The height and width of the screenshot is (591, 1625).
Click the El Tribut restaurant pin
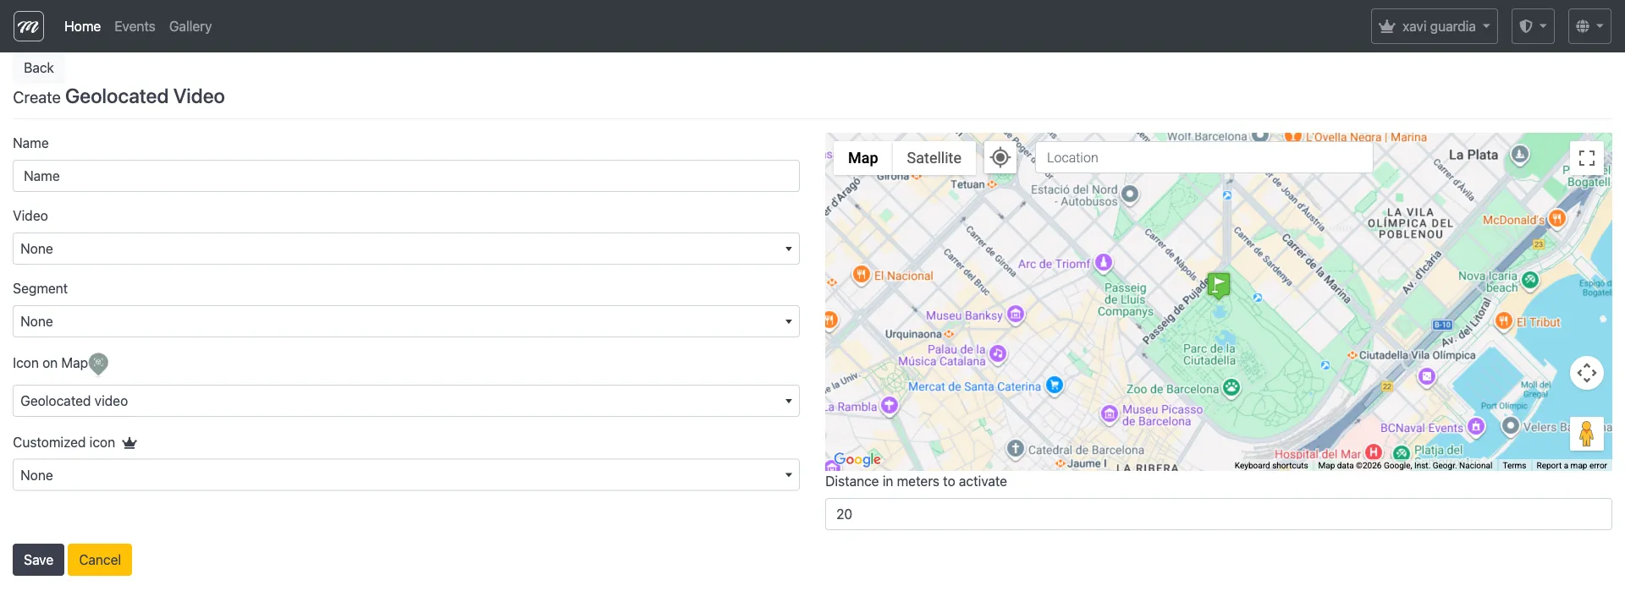click(x=1504, y=320)
